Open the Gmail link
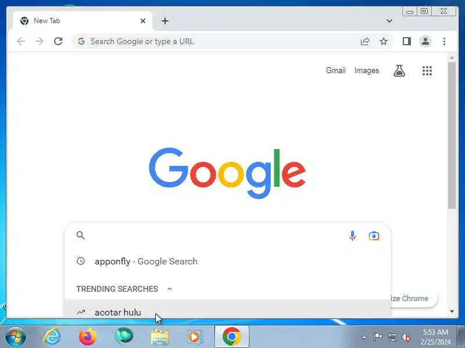Viewport: 465px width, 348px height. [x=336, y=70]
